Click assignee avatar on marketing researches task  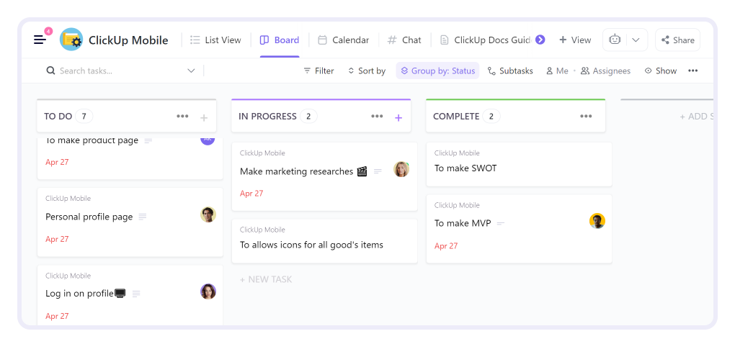(x=401, y=169)
